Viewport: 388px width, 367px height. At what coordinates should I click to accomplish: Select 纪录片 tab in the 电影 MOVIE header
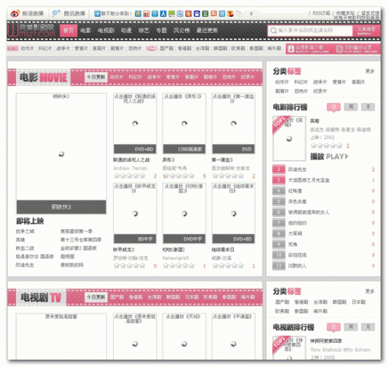(x=247, y=77)
